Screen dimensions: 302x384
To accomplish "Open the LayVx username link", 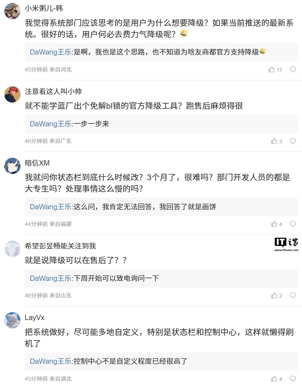I will [x=35, y=317].
